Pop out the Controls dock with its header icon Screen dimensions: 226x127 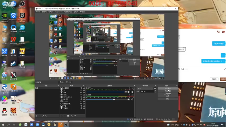(x=177, y=86)
